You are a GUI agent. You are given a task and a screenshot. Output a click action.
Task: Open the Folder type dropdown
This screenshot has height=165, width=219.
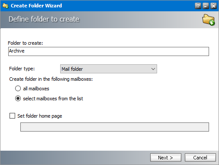(109, 69)
